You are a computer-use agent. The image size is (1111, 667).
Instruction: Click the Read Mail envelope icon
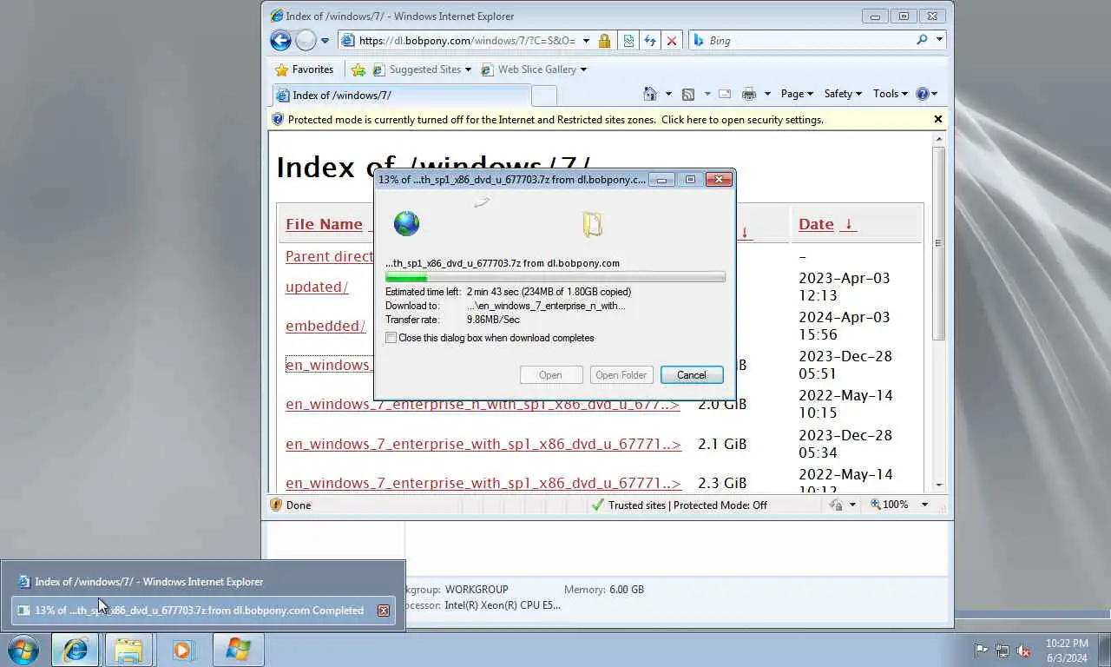click(x=725, y=94)
